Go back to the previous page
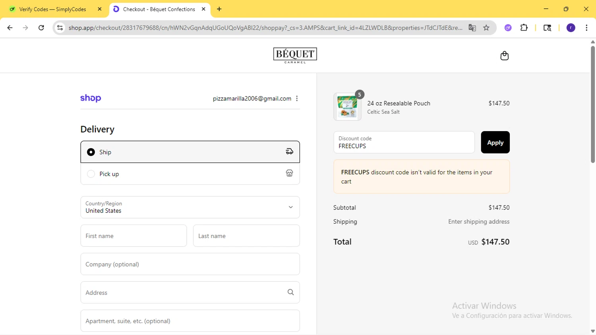This screenshot has height=335, width=596. click(10, 28)
